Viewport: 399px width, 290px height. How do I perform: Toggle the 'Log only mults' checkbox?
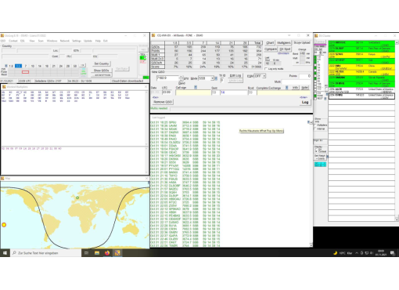coord(266,69)
